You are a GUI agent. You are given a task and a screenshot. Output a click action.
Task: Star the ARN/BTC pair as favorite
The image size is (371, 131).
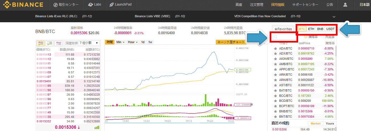[275, 80]
